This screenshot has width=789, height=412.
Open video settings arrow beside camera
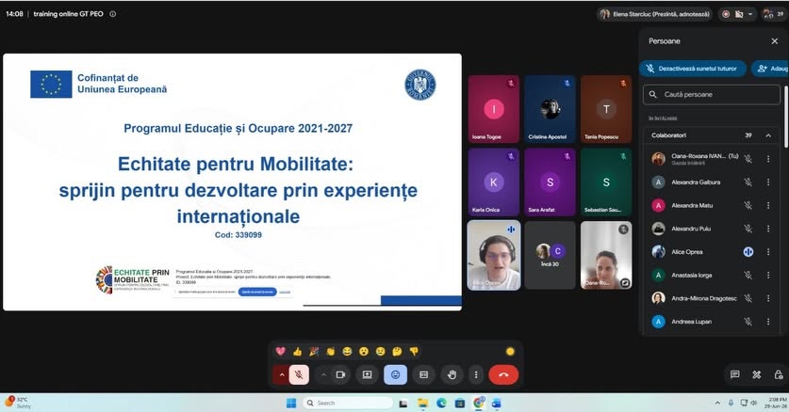[323, 375]
